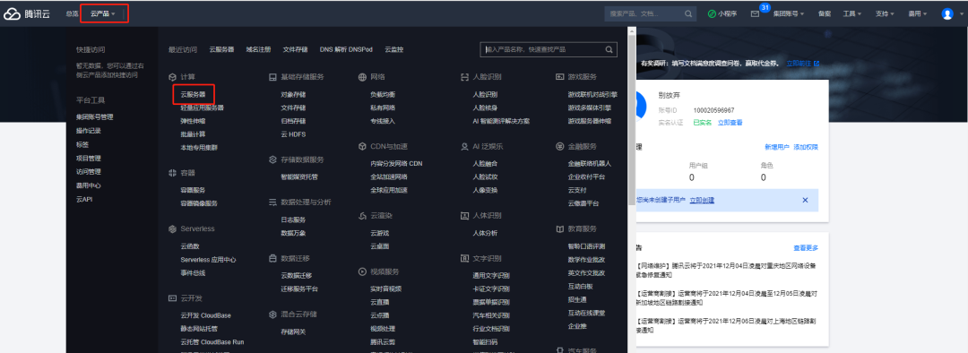Click the CDN与加速 category icon

pyautogui.click(x=362, y=147)
